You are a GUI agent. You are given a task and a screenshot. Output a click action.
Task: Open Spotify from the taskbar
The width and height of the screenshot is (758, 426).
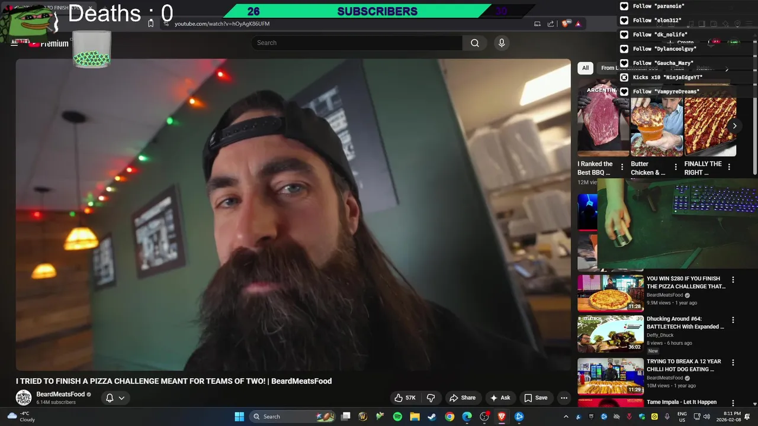click(397, 417)
